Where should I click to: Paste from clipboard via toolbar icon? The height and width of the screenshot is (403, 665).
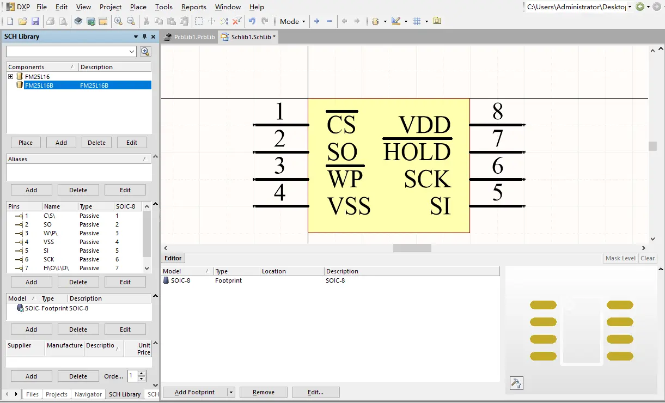click(172, 21)
